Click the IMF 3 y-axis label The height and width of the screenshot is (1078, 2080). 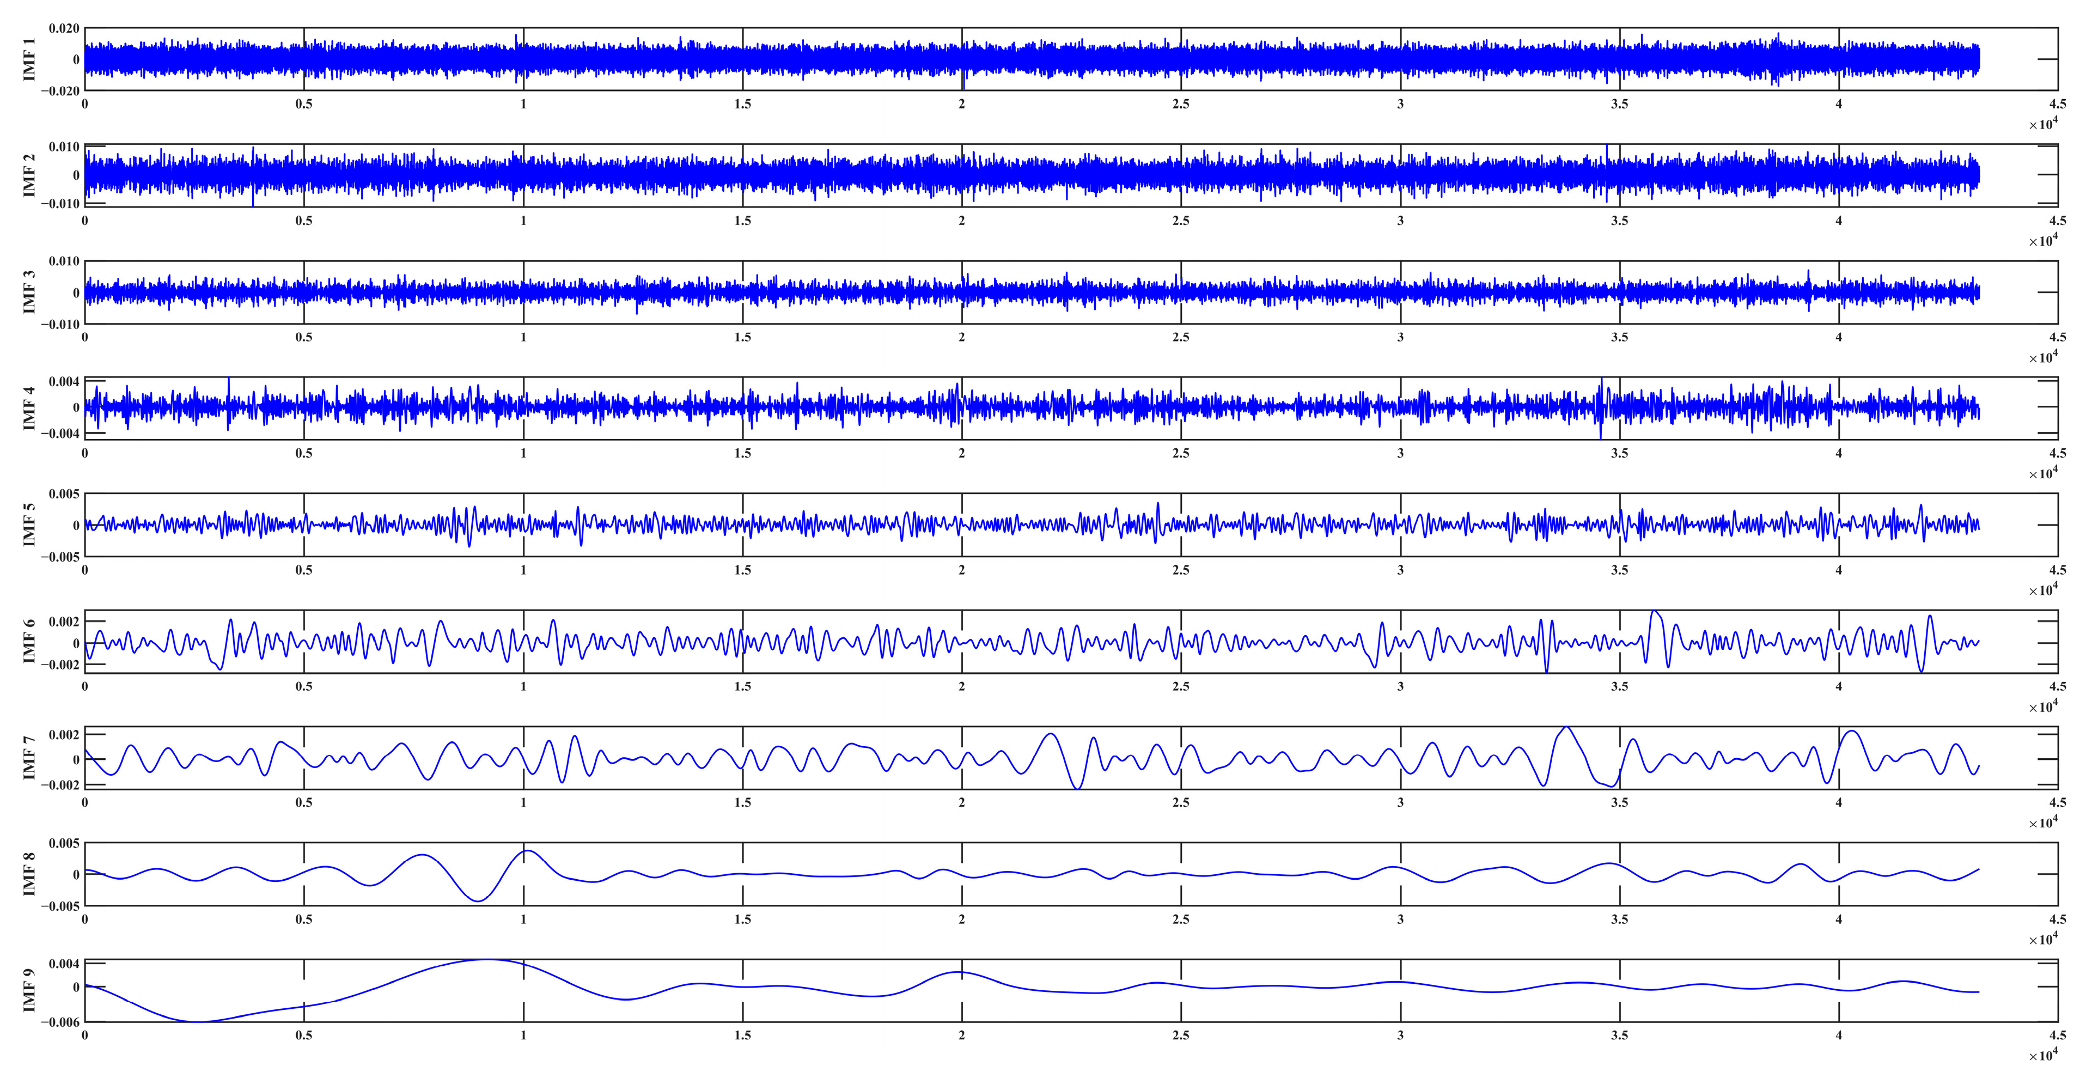29,293
